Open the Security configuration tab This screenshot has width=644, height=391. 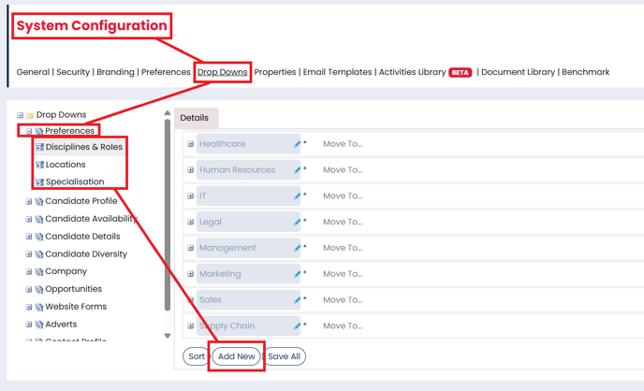(x=73, y=72)
